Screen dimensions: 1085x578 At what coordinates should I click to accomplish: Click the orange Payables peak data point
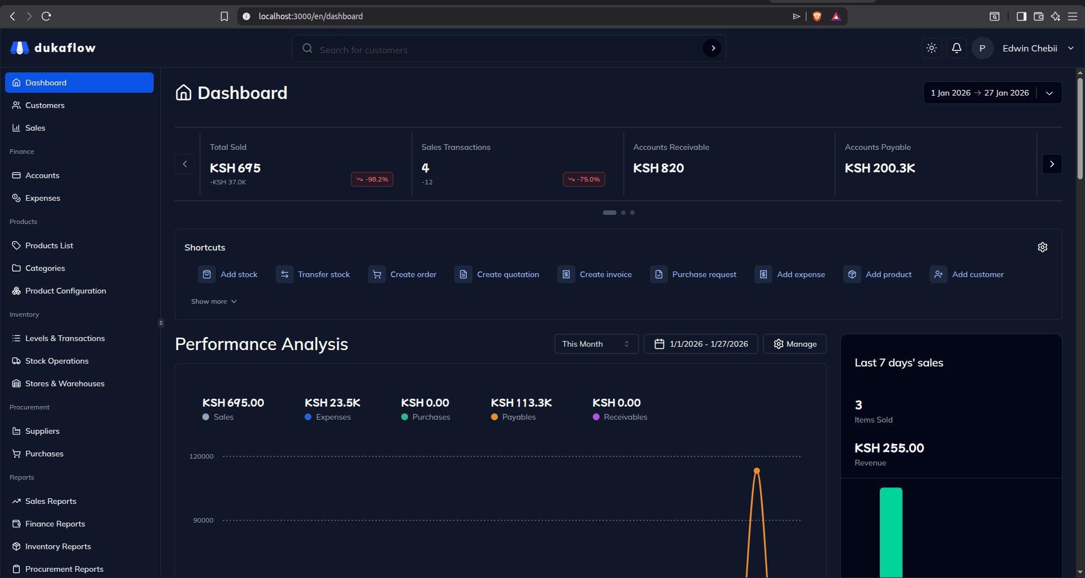[x=757, y=471]
